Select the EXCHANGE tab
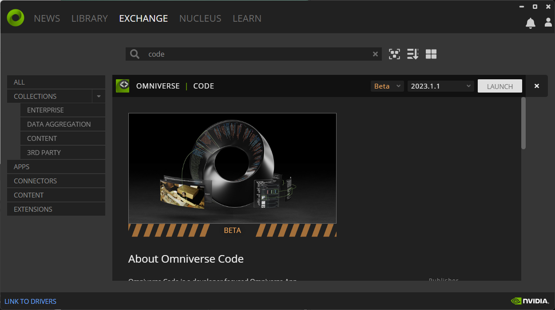 pyautogui.click(x=143, y=19)
